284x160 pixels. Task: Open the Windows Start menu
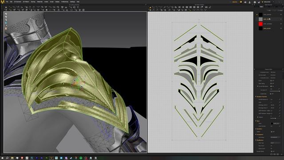[2, 158]
